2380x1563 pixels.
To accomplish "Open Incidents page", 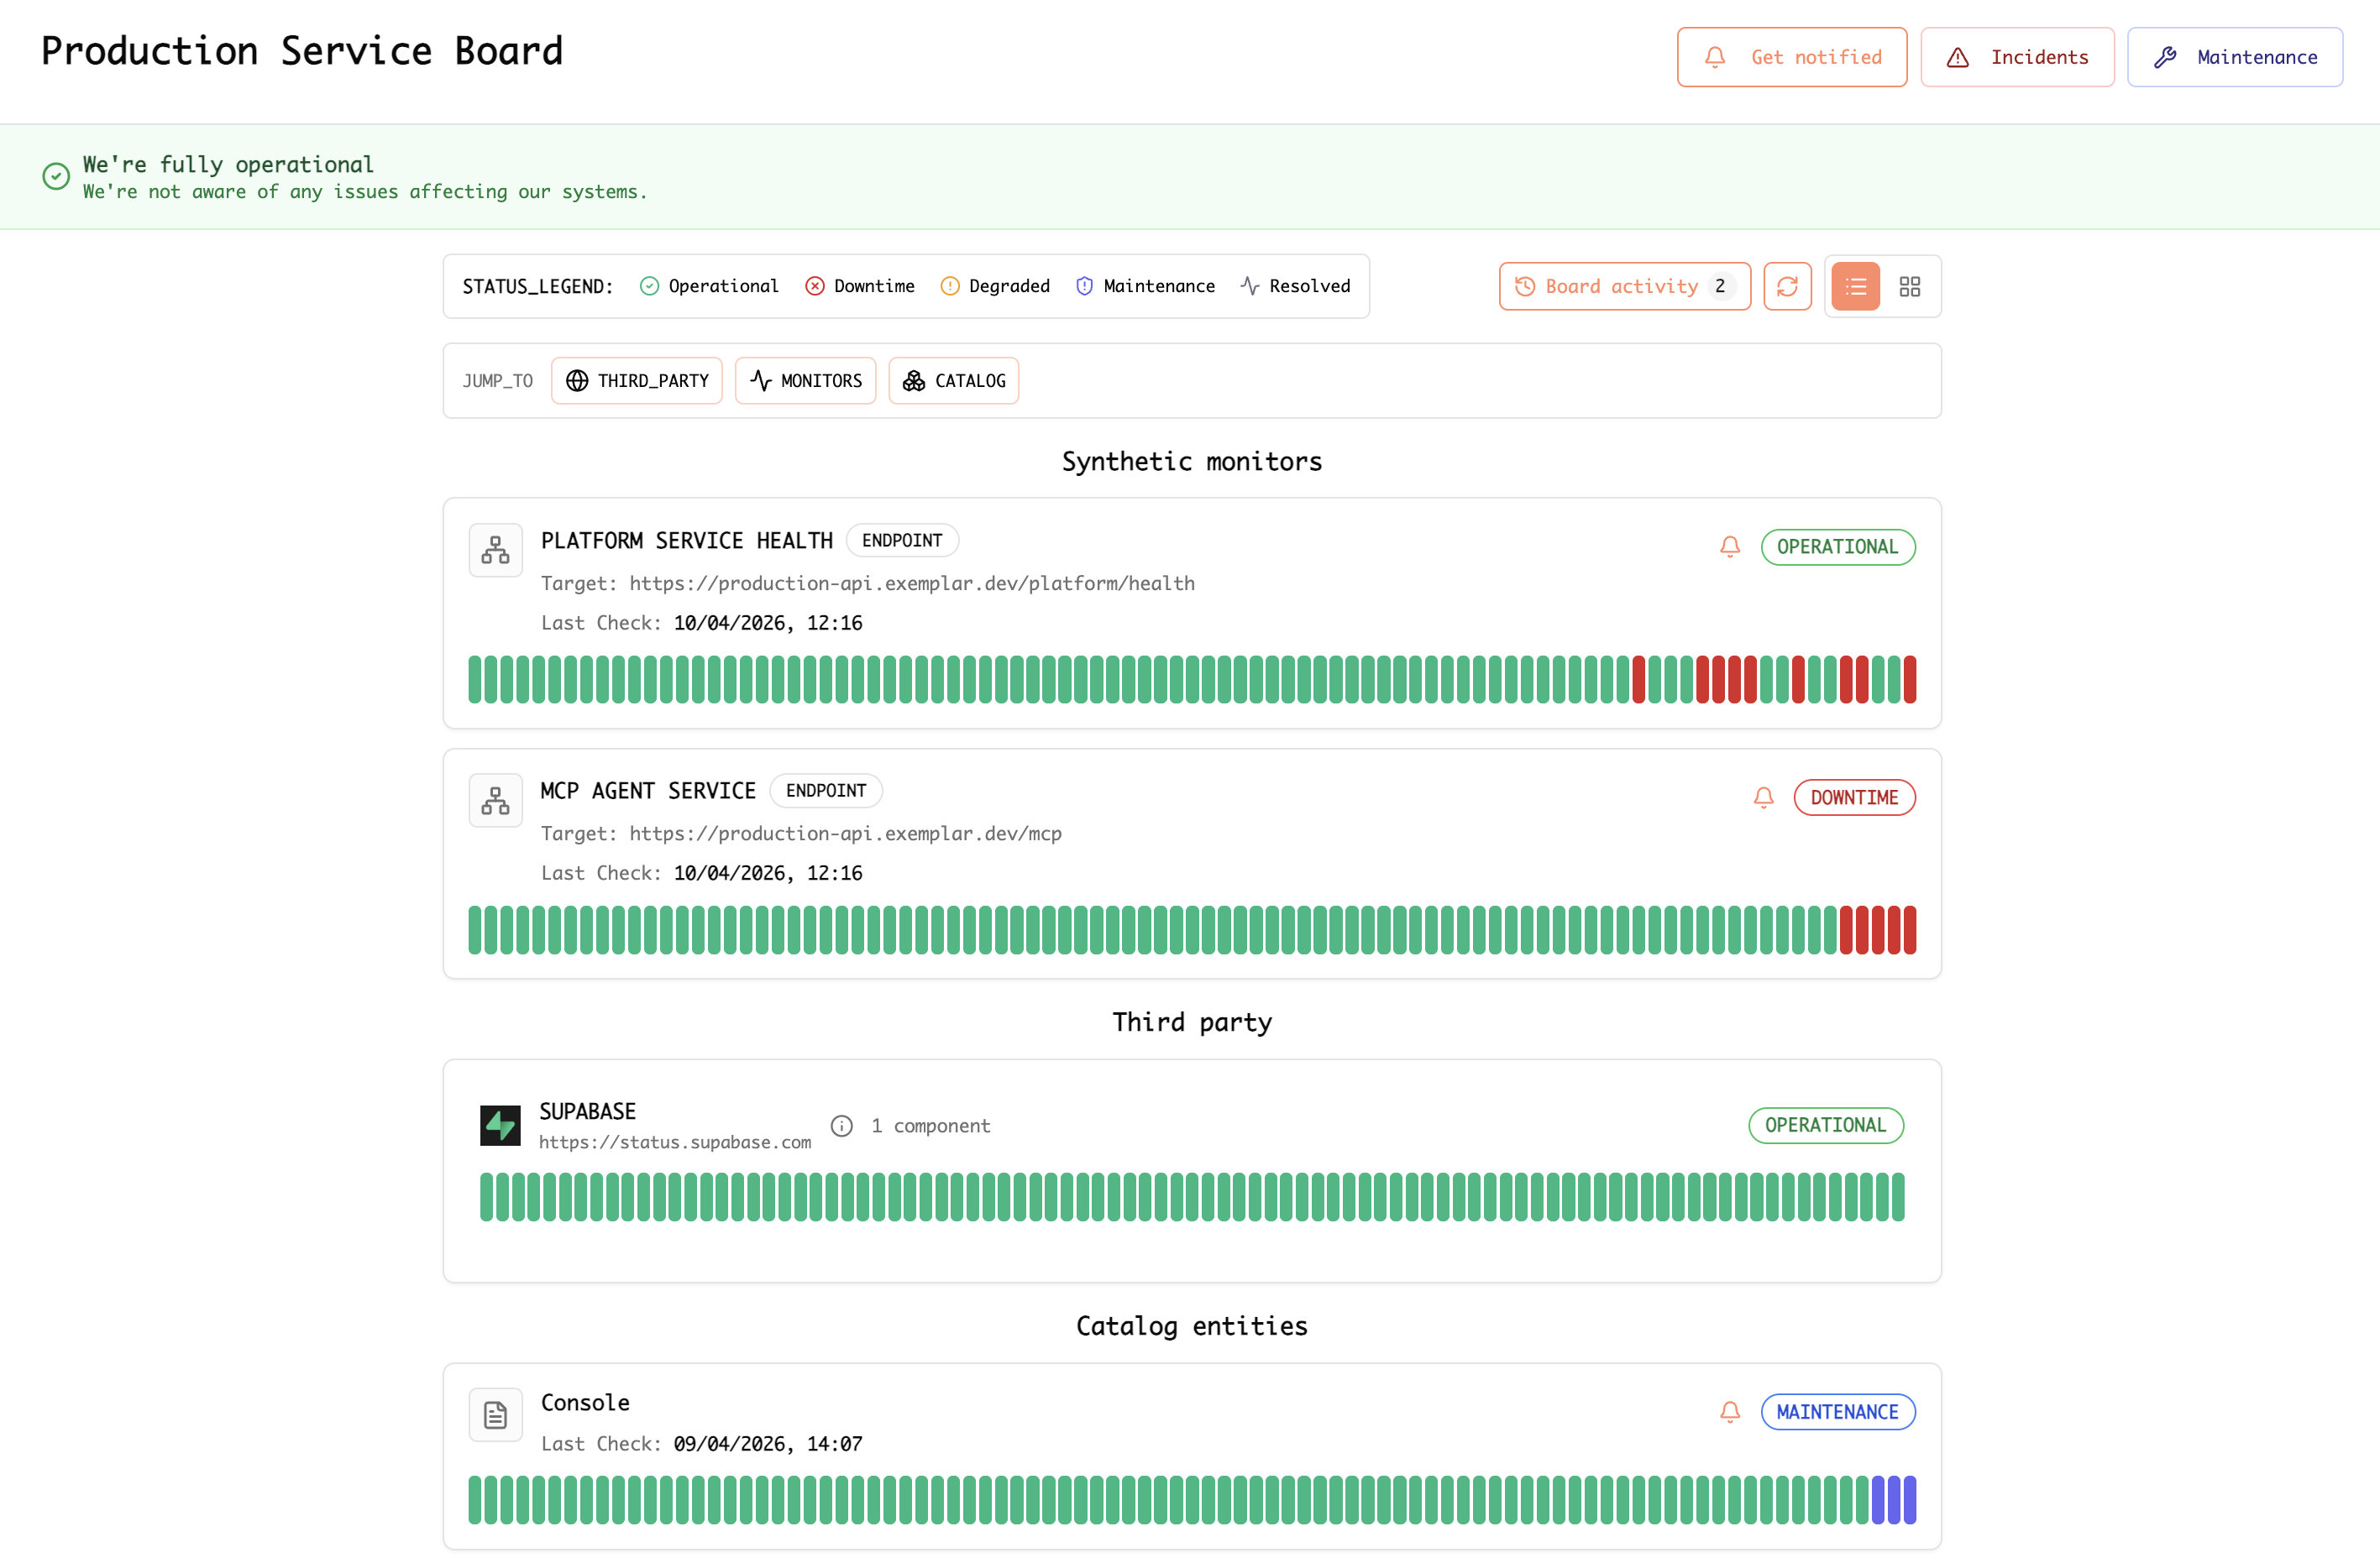I will coord(2016,57).
